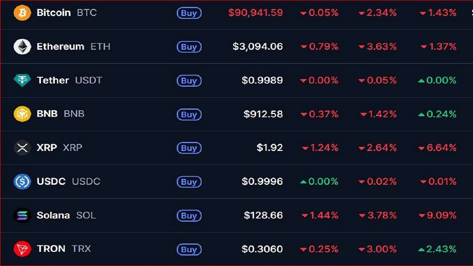Select the Bitcoin price $90,941.59
Viewport: 473px width, 266px height.
point(255,13)
